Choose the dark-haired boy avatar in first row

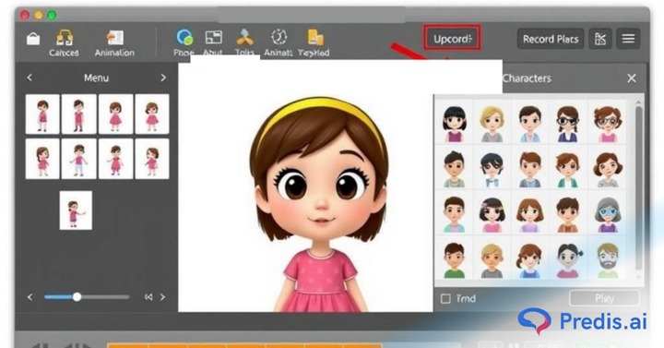529,124
